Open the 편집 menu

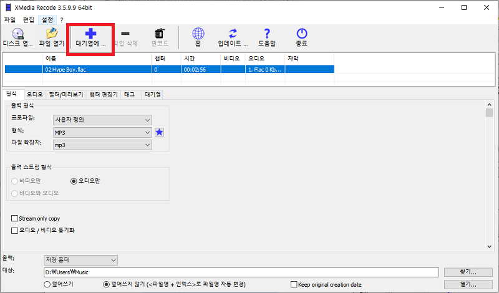[28, 20]
